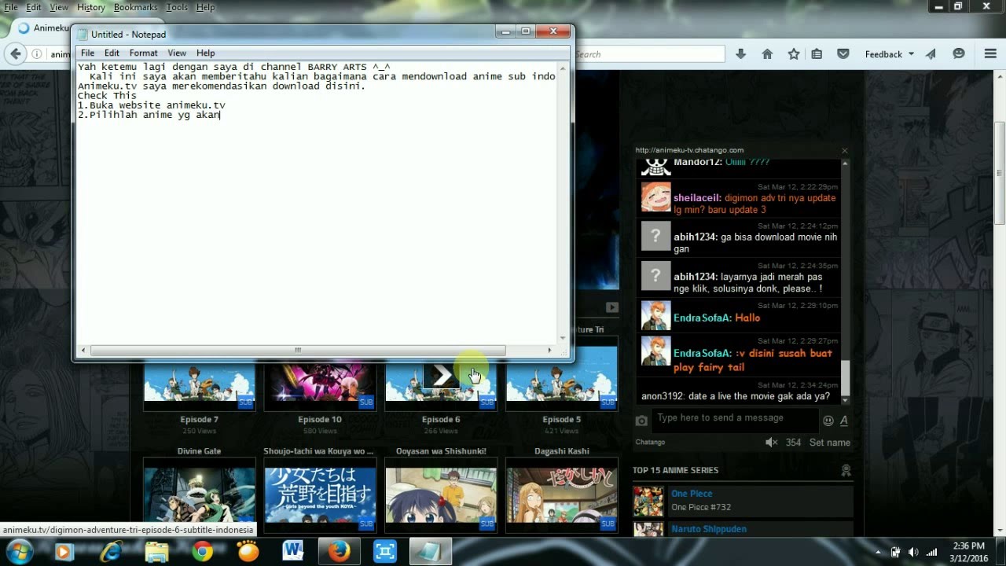Open Notepad Edit menu

(112, 53)
